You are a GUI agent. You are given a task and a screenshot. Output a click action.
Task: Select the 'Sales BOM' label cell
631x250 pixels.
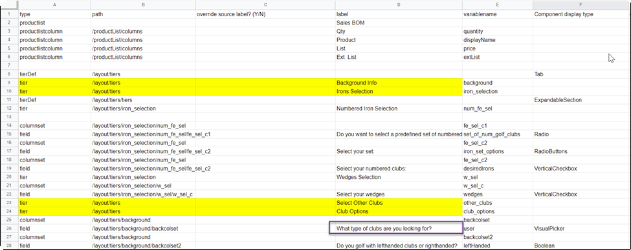coord(399,23)
